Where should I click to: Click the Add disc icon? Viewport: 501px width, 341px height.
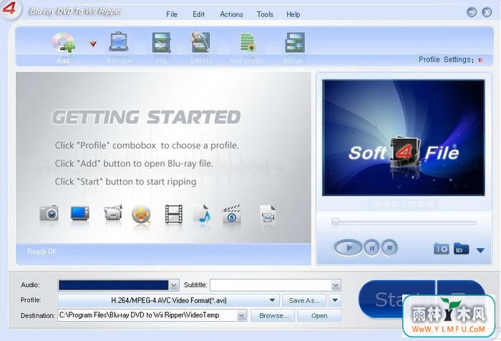coord(63,42)
